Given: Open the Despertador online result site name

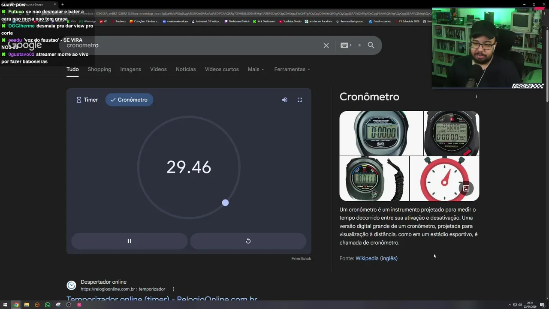Looking at the screenshot, I should click(103, 282).
